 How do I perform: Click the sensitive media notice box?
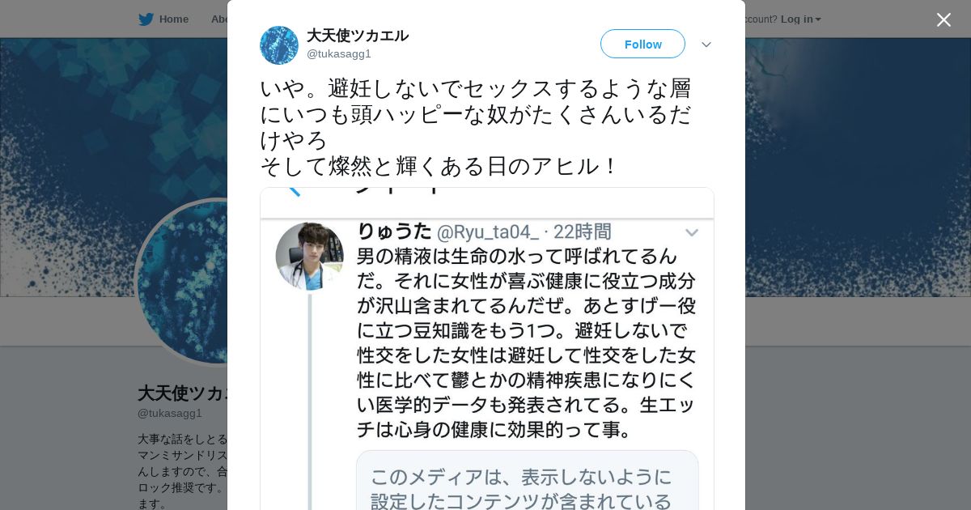coord(527,482)
